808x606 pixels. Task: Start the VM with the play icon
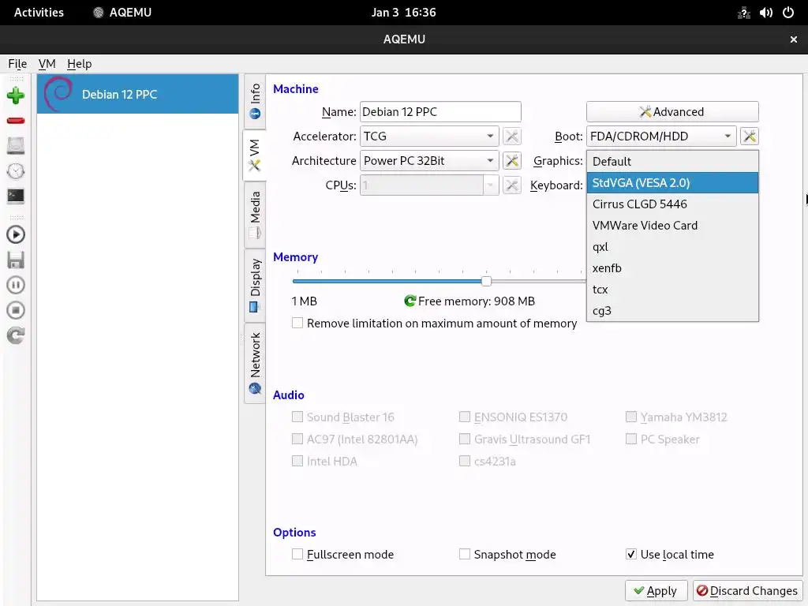coord(16,235)
